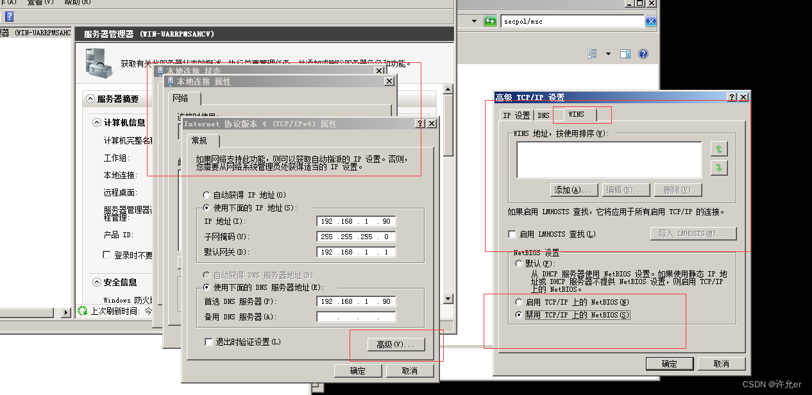Select 使用下面的 IP 地址 radio button
Image resolution: width=812 pixels, height=395 pixels.
point(206,208)
